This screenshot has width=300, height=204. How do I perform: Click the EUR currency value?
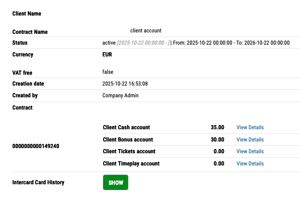coord(107,55)
